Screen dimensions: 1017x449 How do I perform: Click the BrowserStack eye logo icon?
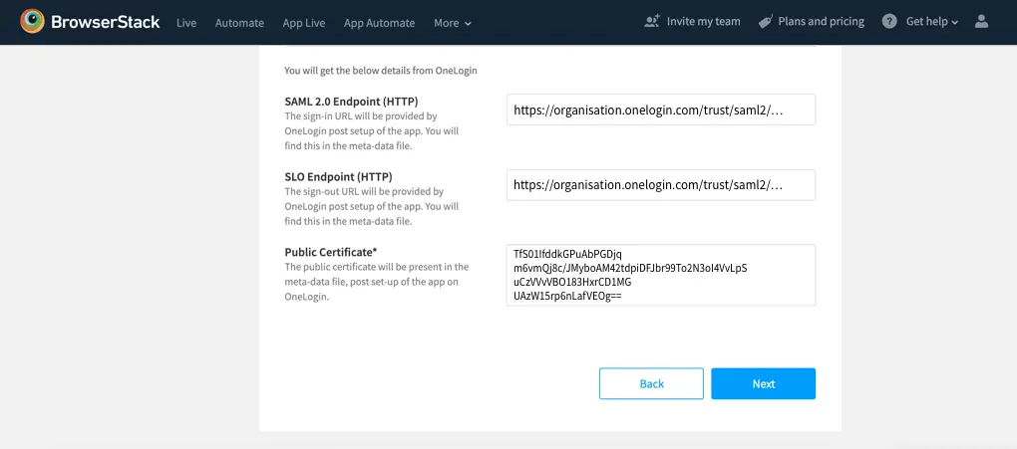tap(32, 22)
